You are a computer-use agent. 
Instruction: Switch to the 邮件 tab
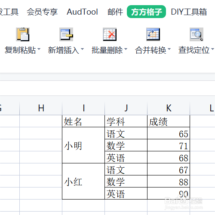pos(115,12)
